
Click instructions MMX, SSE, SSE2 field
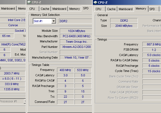point(13,60)
